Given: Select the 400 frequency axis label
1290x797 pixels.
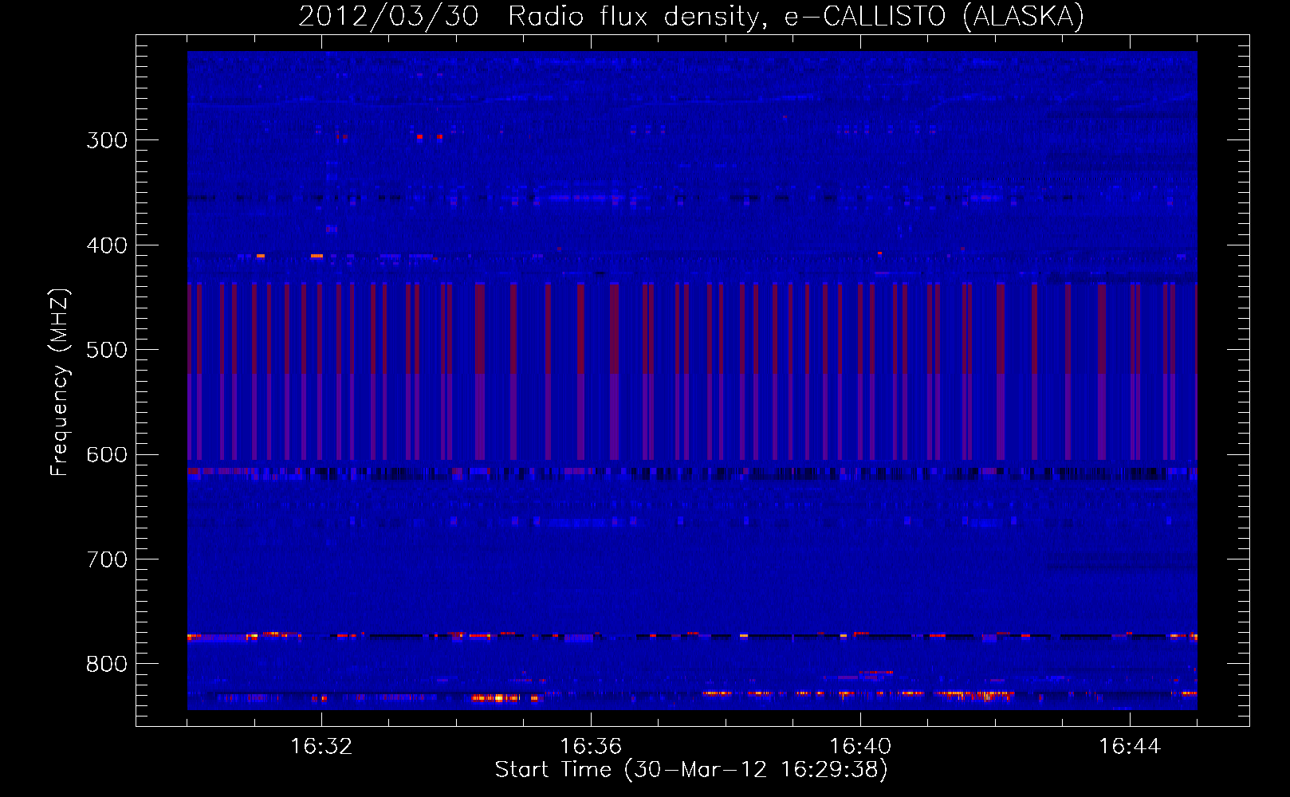Looking at the screenshot, I should [x=107, y=245].
